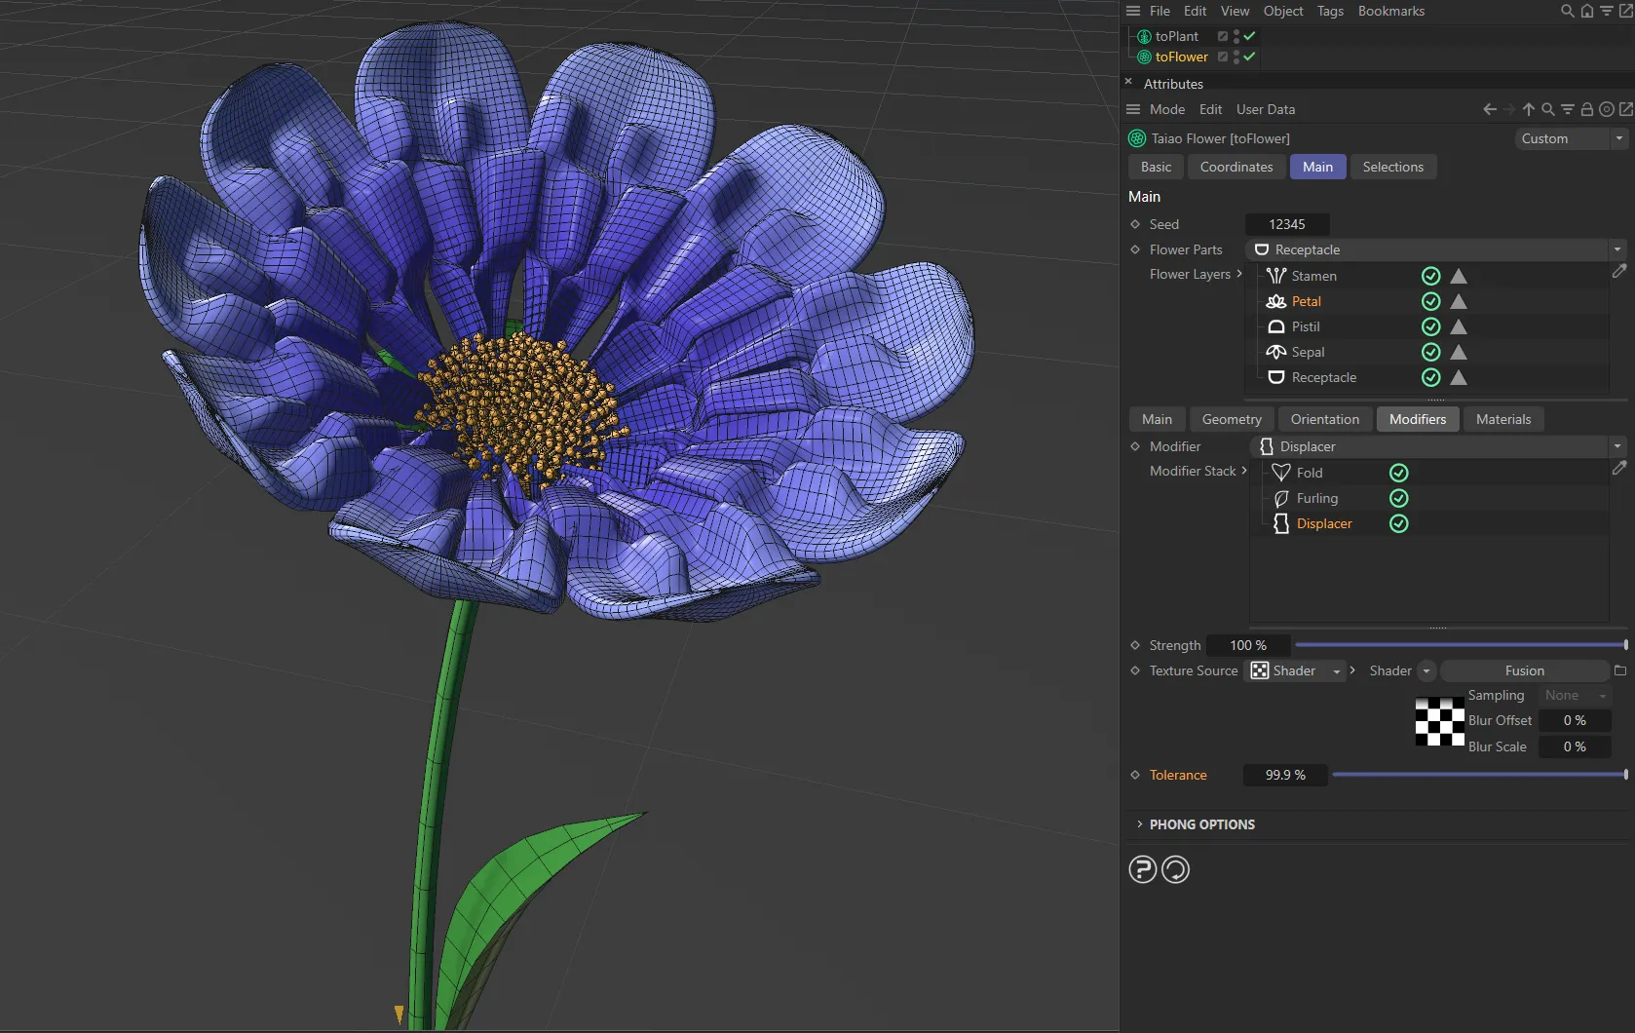Open the Bookmarks menu

[1390, 11]
